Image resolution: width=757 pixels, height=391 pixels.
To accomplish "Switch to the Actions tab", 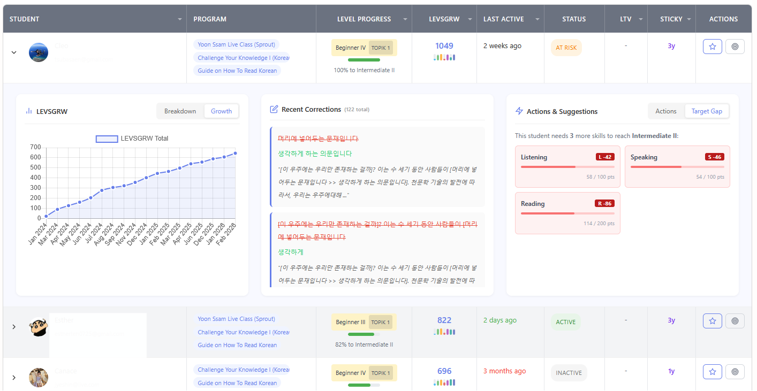I will [665, 111].
